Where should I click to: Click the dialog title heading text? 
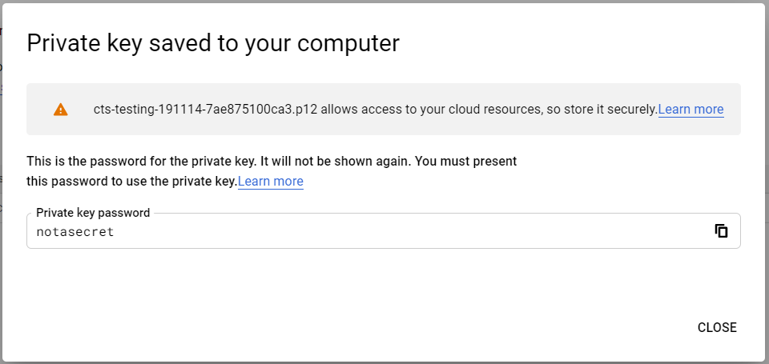point(213,43)
